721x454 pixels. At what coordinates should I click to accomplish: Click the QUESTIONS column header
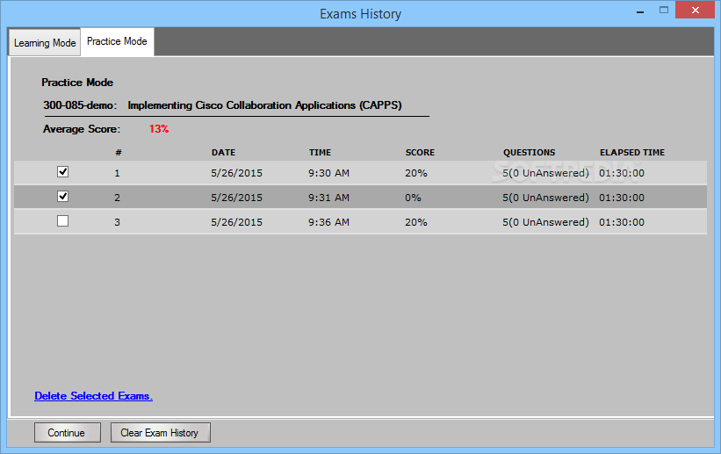point(529,152)
